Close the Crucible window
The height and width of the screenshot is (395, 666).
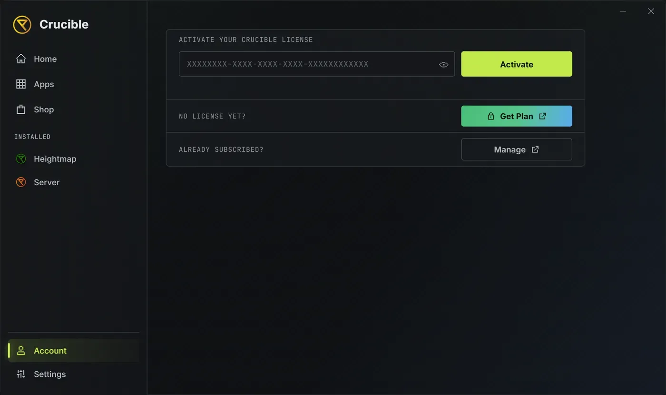pyautogui.click(x=651, y=11)
